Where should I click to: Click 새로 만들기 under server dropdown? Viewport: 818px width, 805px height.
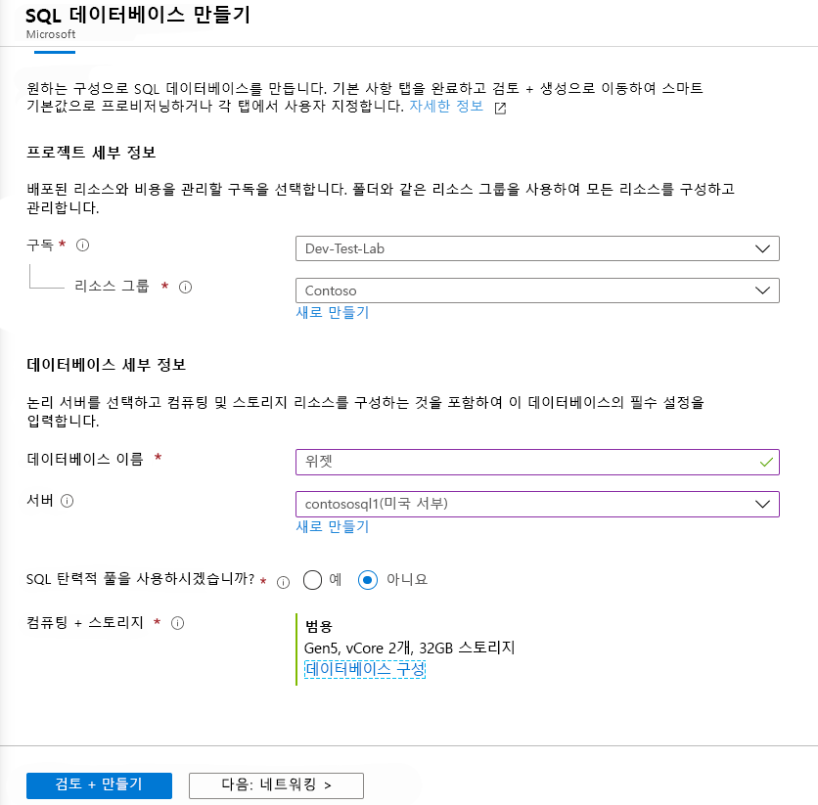click(333, 526)
